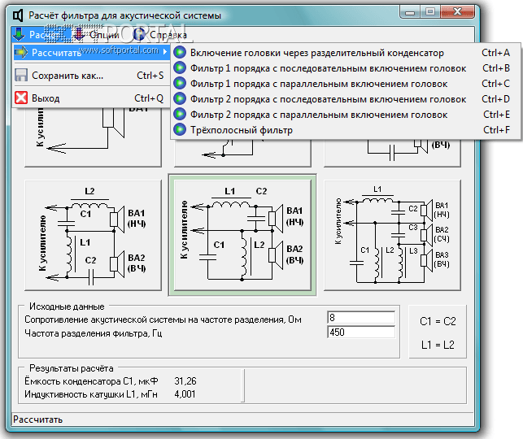Select the single-speaker capacitor schematic
523x439 pixels.
click(x=93, y=137)
